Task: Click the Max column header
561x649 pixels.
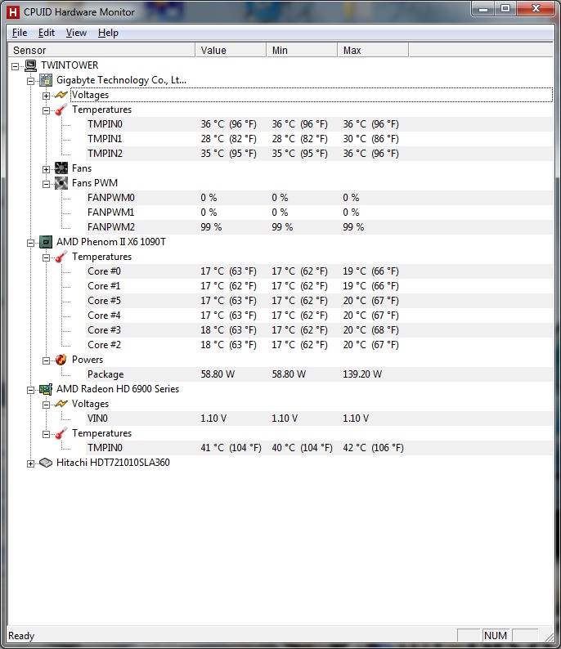Action: [x=373, y=50]
